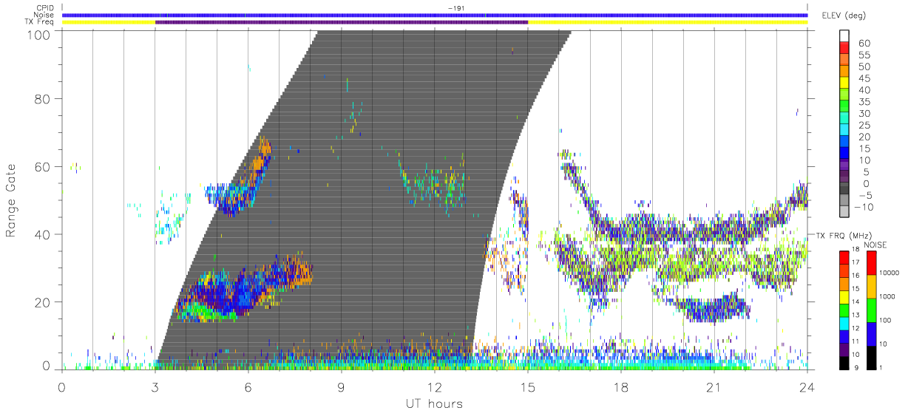Pick the amber swatch in NOISE colorbar

coord(873,286)
